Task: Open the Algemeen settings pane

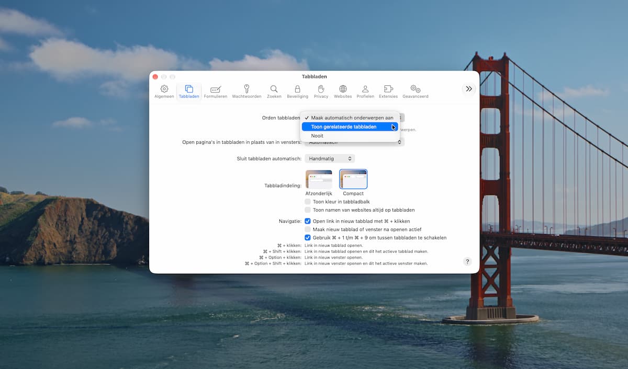Action: (x=164, y=91)
